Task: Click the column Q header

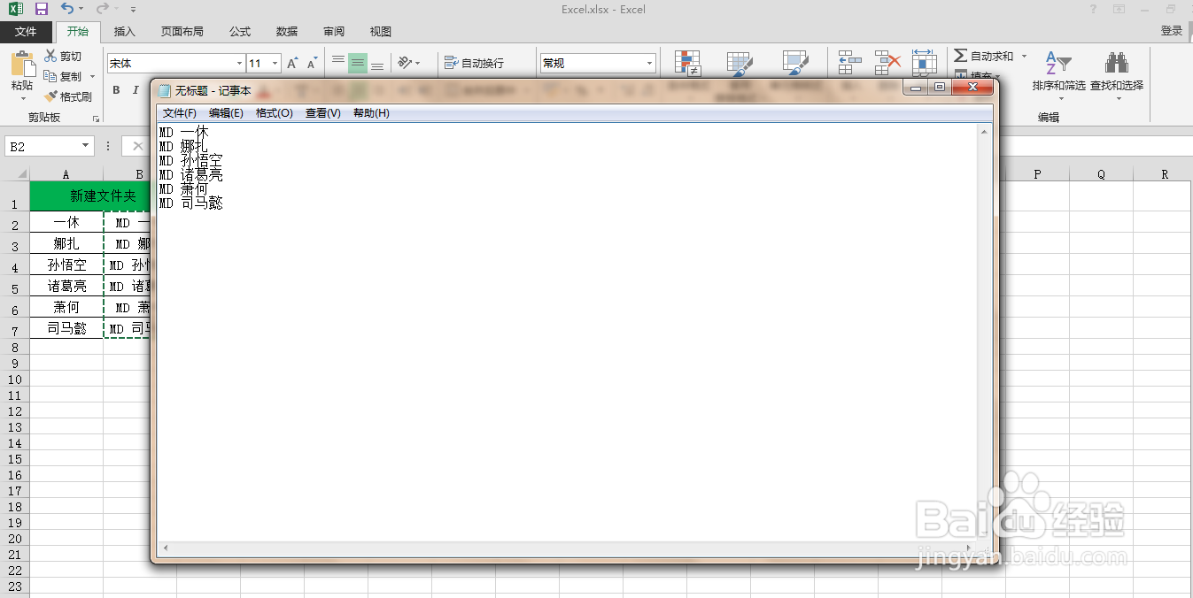Action: pos(1101,174)
